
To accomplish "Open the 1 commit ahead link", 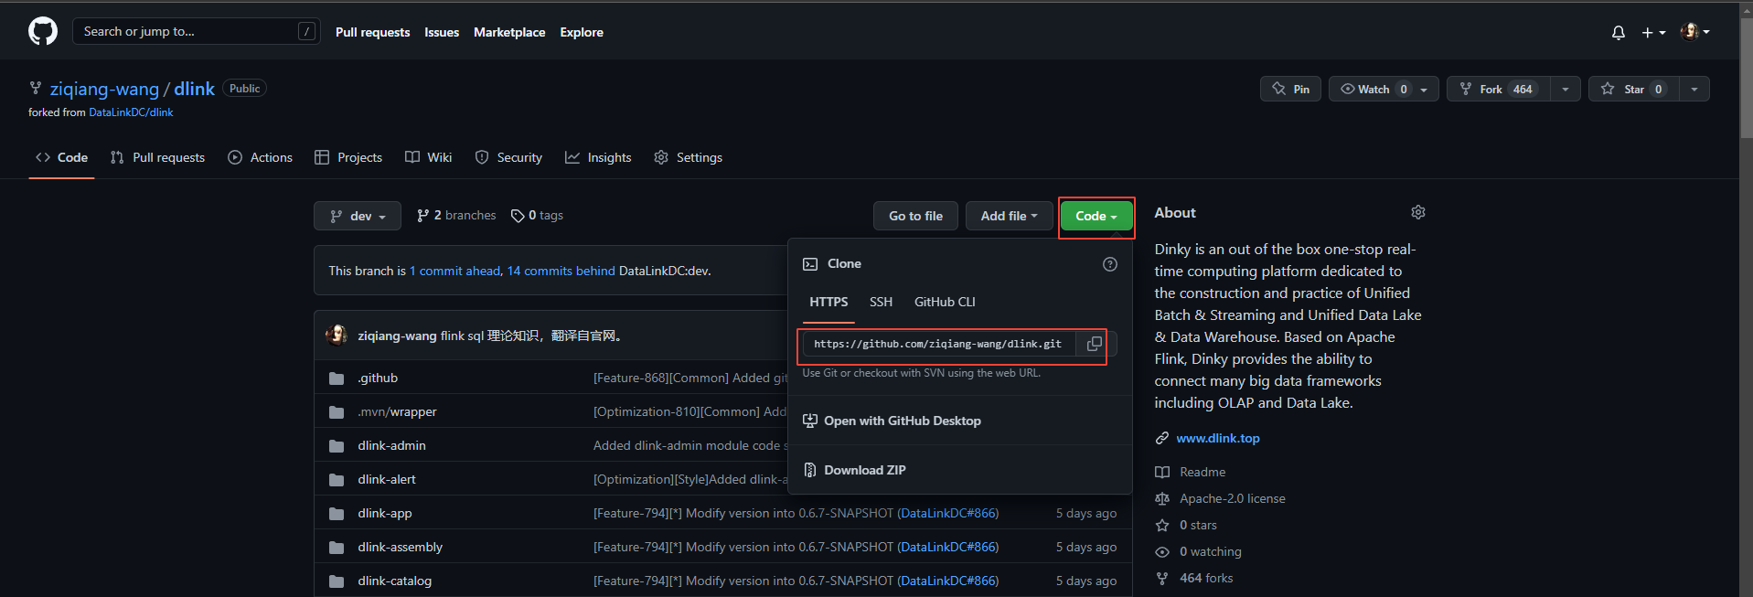I will click(x=454, y=271).
